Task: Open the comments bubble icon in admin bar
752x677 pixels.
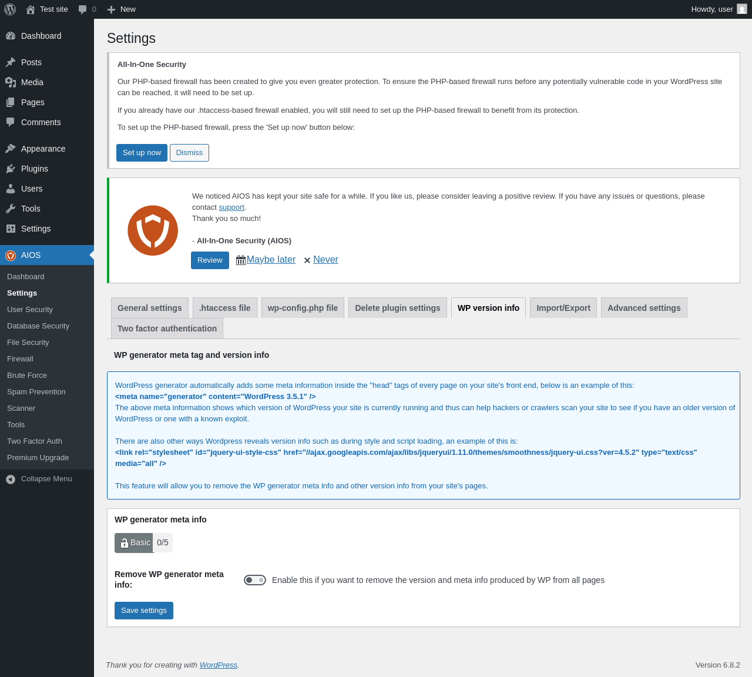Action: pos(83,9)
